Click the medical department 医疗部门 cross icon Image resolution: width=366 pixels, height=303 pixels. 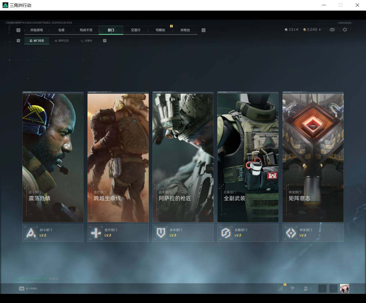tap(96, 233)
